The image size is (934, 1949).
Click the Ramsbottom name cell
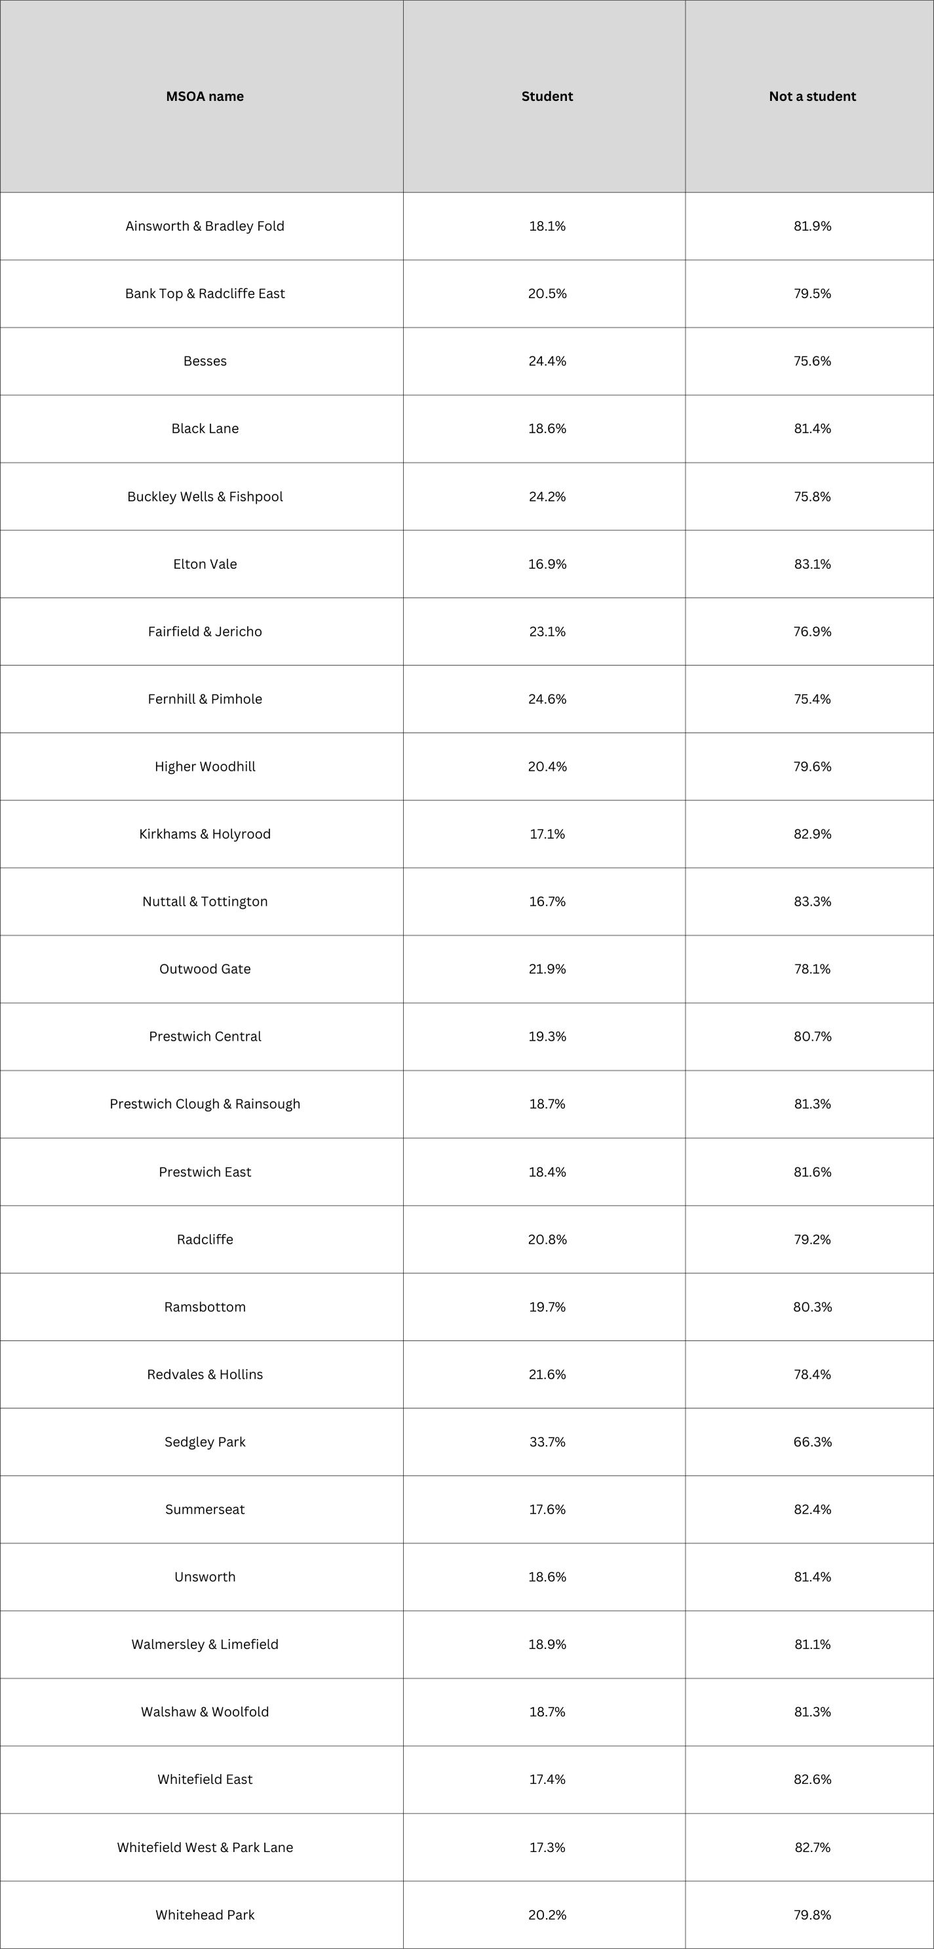pos(204,1307)
